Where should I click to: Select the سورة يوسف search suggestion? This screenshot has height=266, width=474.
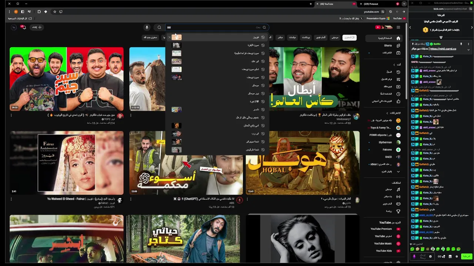[217, 77]
